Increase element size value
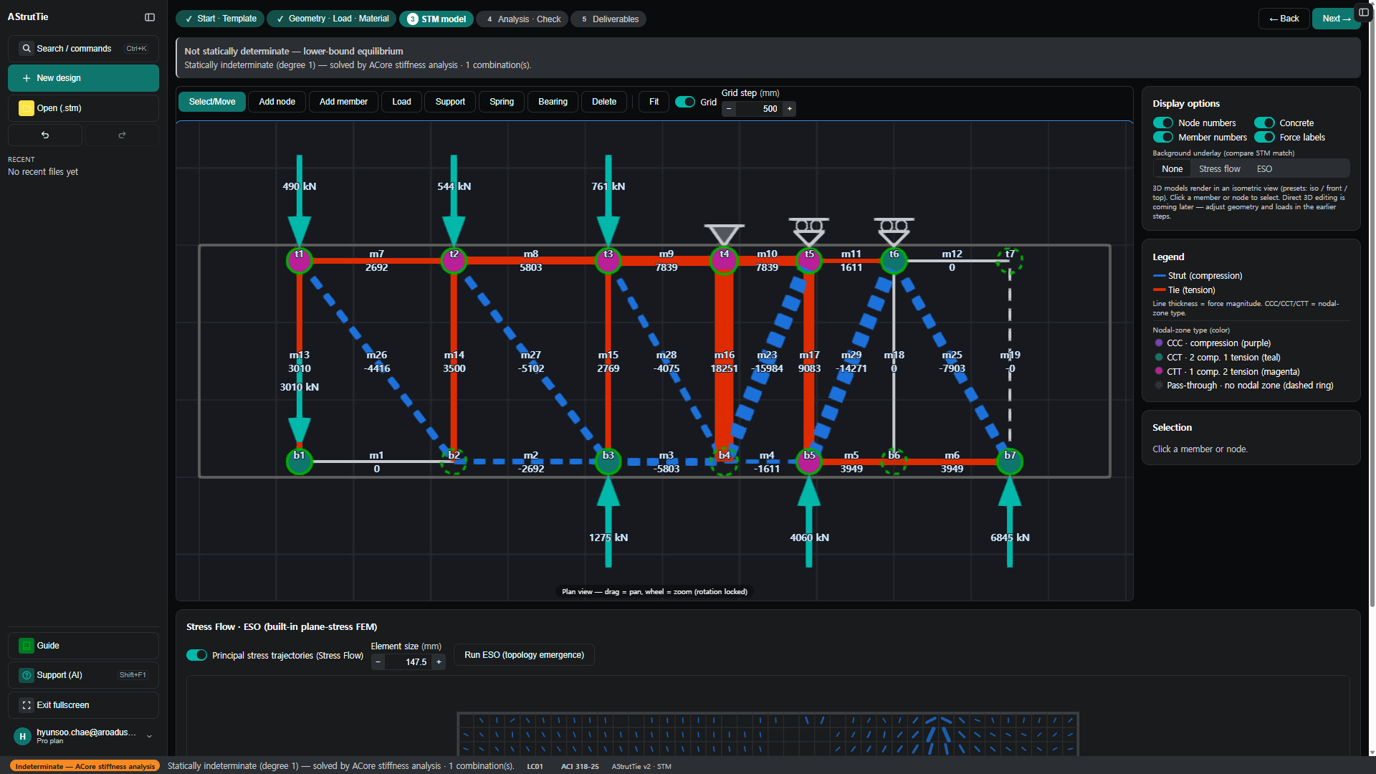The width and height of the screenshot is (1376, 774). point(439,662)
